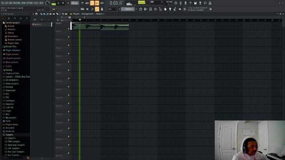Toggle the Pat/Song mode switch

[53, 4]
